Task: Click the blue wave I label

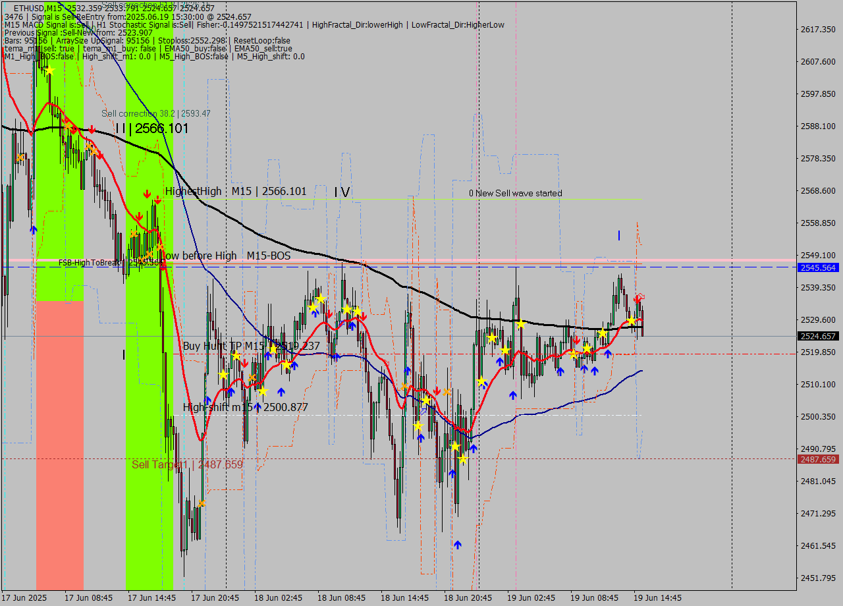Action: pos(619,235)
